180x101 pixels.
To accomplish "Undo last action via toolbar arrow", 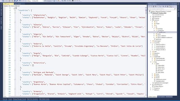I will coord(20,1).
